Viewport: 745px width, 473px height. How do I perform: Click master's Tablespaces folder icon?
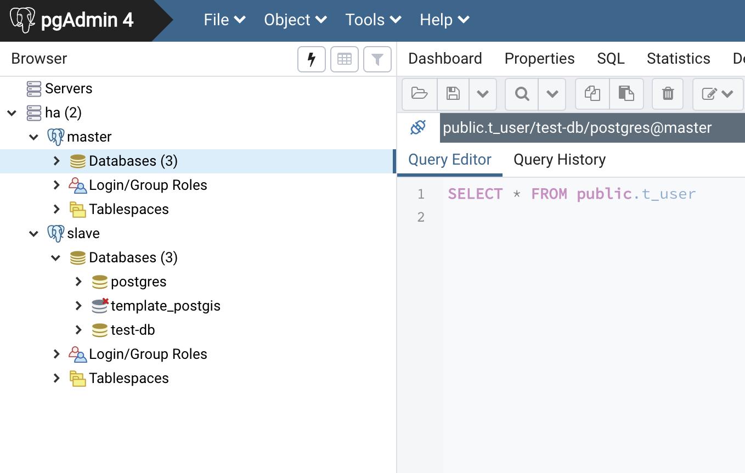tap(78, 209)
